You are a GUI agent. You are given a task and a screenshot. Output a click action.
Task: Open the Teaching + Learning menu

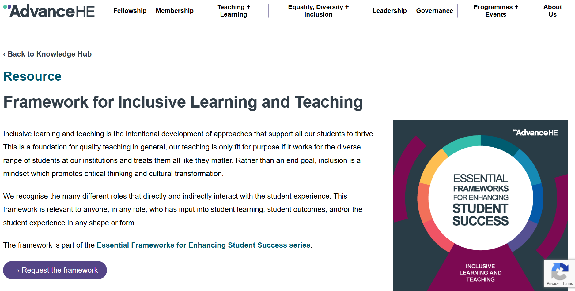pos(233,11)
